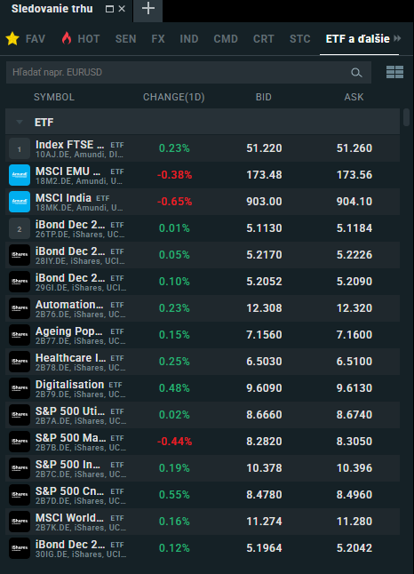Collapse the ETF group
The width and height of the screenshot is (414, 574).
point(20,122)
